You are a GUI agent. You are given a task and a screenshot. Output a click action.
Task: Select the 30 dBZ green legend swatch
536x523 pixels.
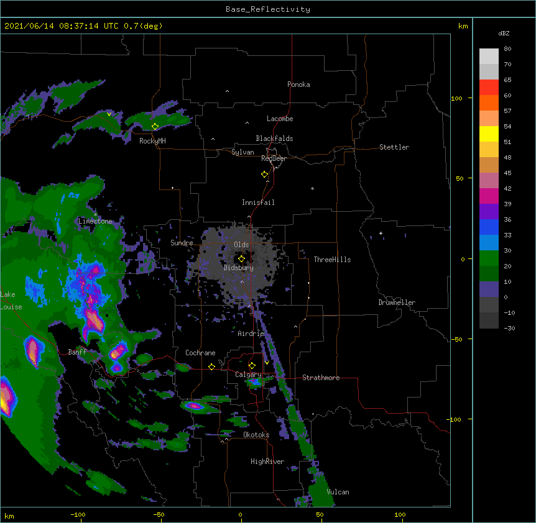[x=489, y=258]
